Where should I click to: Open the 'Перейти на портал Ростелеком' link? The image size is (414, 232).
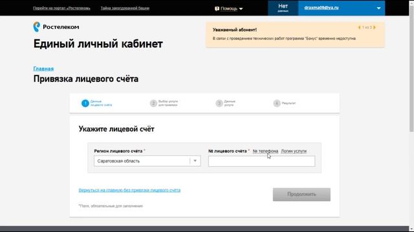[x=61, y=8]
